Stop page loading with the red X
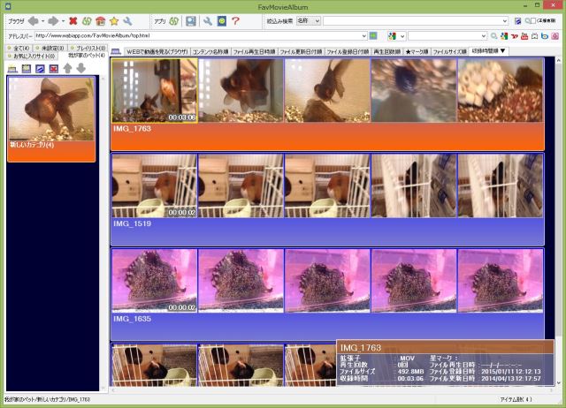 pyautogui.click(x=73, y=21)
